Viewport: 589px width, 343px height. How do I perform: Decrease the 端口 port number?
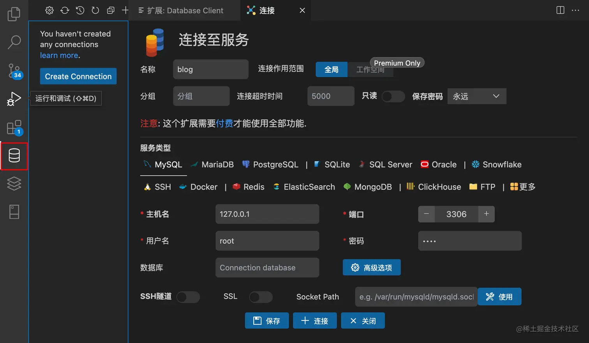click(x=427, y=214)
